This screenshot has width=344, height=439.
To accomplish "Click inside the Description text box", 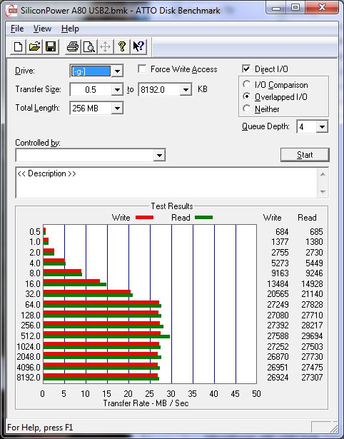I will tap(166, 183).
